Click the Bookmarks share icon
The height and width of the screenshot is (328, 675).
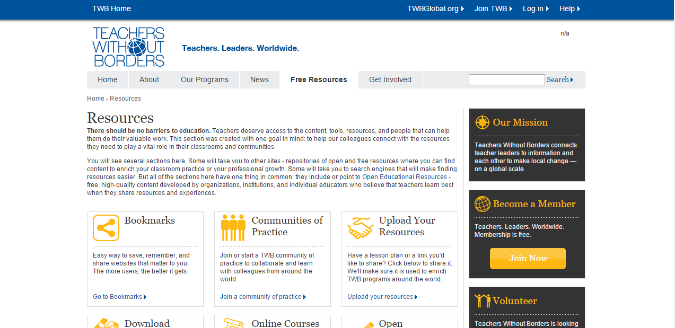coord(106,228)
